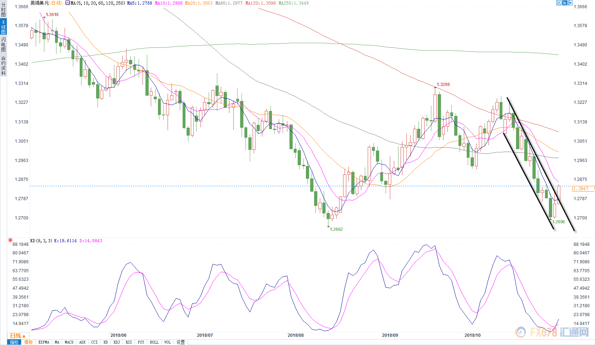Click the first axis-scaling icon at top right
595x345 pixels.
pyautogui.click(x=559, y=3)
